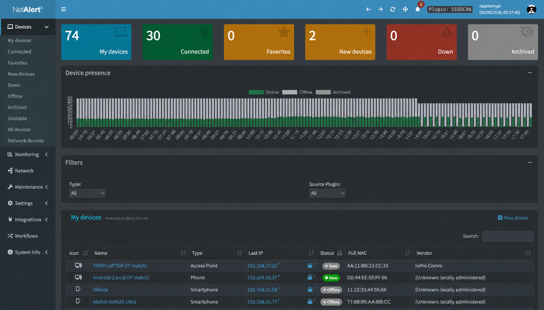544x310 pixels.
Task: Click the four-way arrows fullscreen icon
Action: [x=405, y=9]
